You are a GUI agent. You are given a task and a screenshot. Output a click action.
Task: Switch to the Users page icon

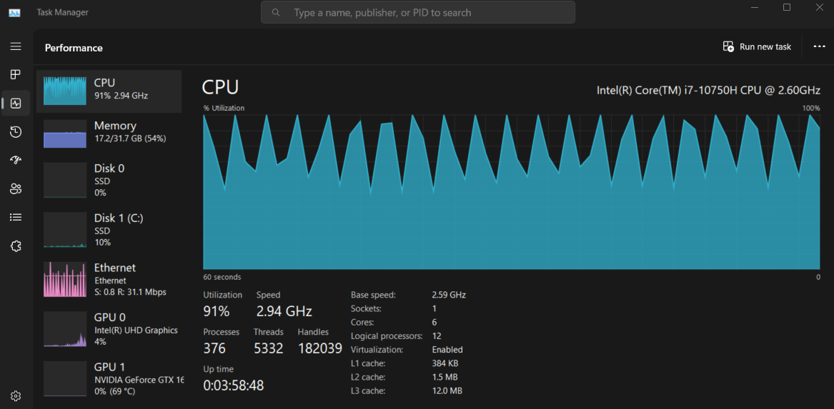click(x=16, y=189)
